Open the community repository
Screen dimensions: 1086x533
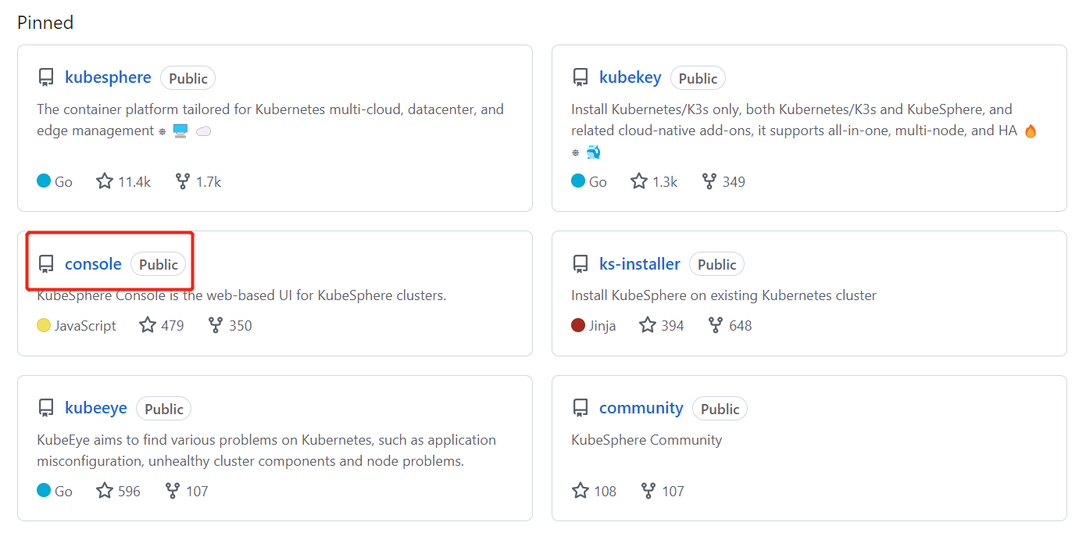pos(641,407)
